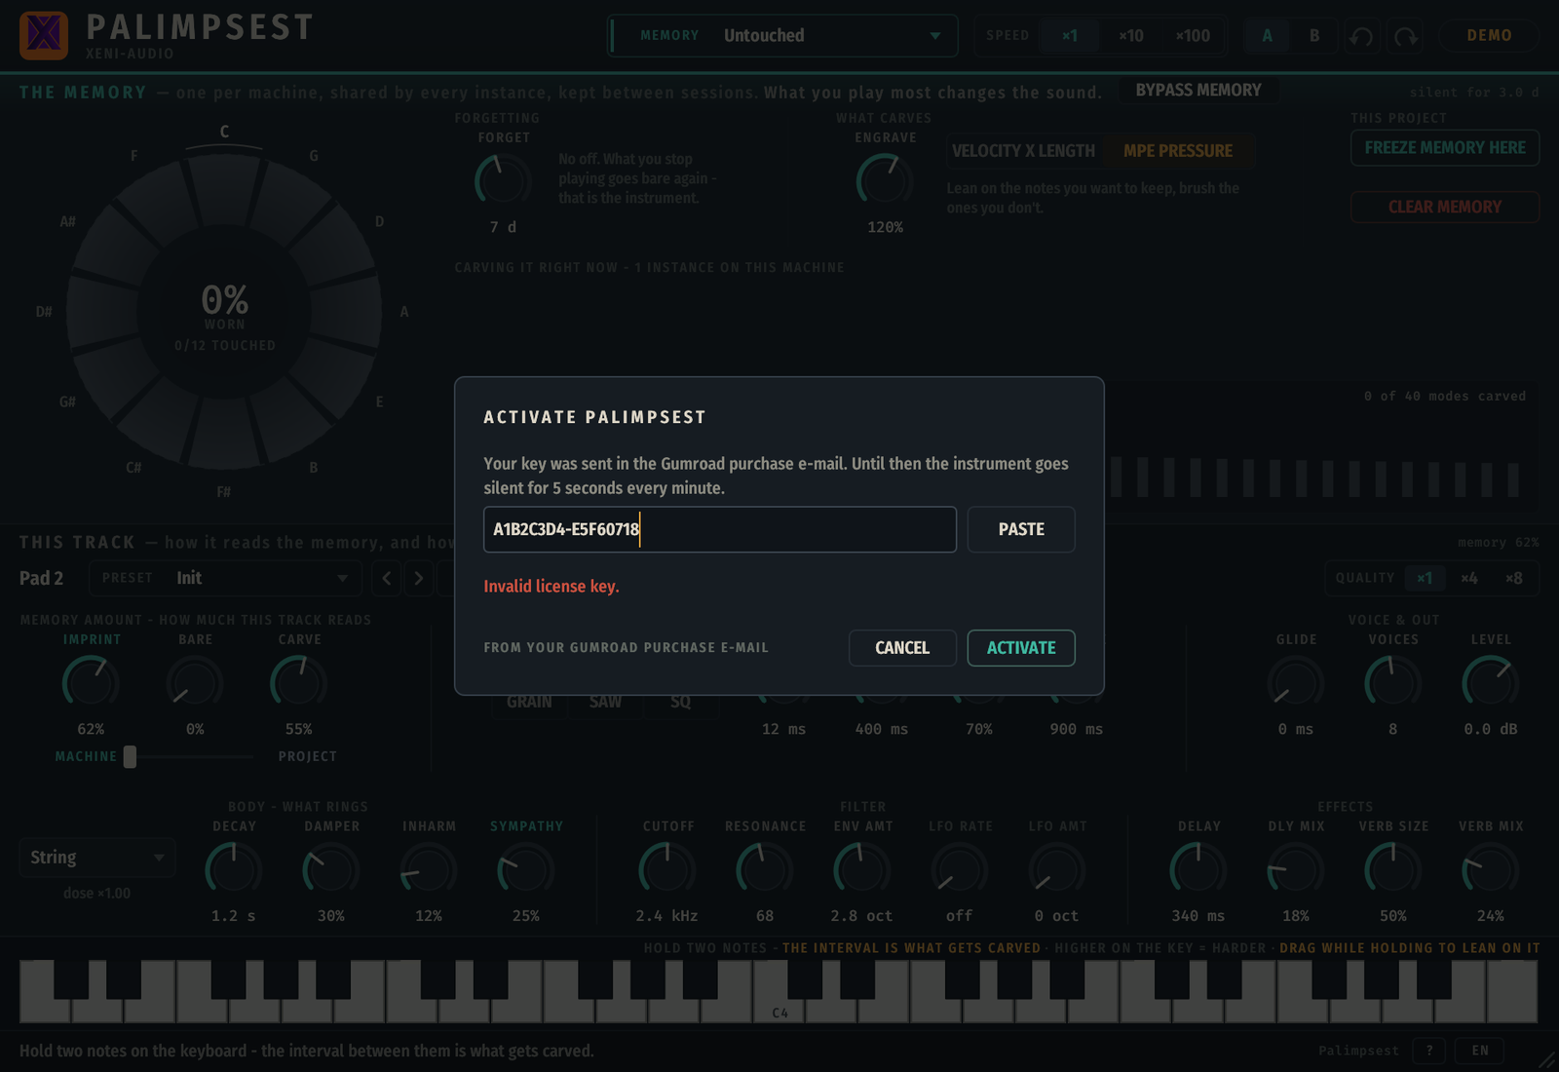
Task: Click the Xeni-Audio X logo icon
Action: (44, 35)
